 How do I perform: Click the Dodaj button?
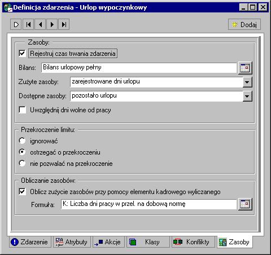click(x=244, y=24)
